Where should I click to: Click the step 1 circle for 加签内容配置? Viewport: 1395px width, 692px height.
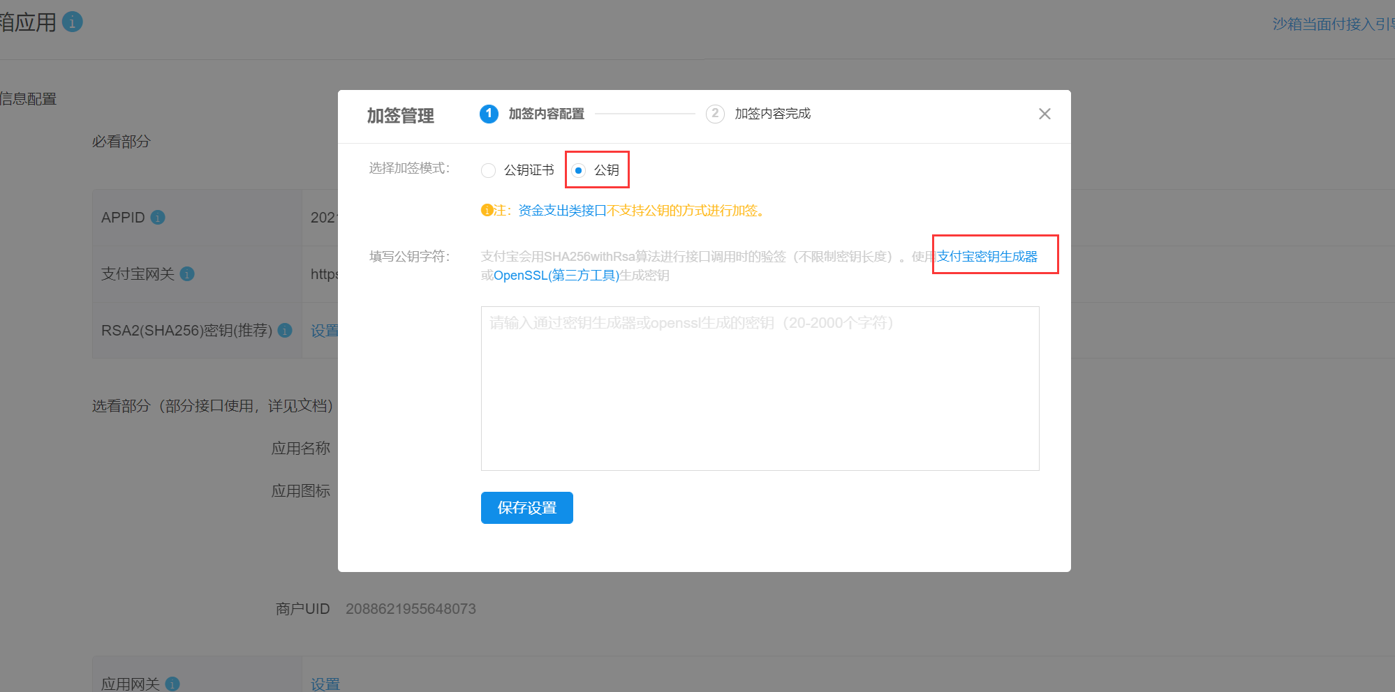[489, 114]
